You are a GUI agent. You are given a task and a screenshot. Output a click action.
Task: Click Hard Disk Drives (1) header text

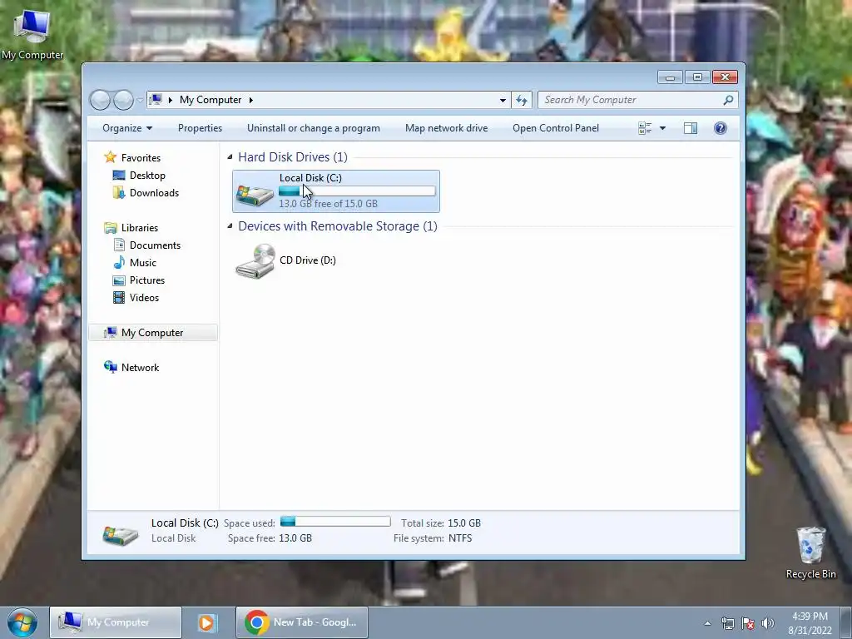coord(292,157)
